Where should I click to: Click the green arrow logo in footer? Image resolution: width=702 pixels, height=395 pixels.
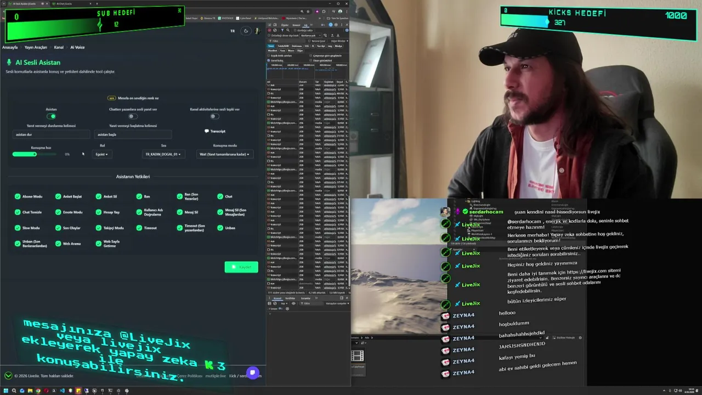(x=8, y=376)
